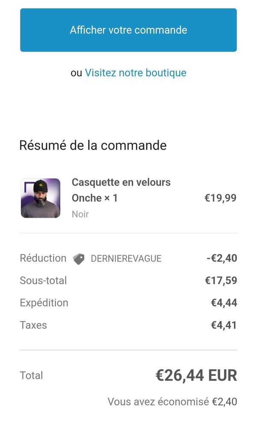Click the DERNIEREVAGUE discount code

click(126, 259)
